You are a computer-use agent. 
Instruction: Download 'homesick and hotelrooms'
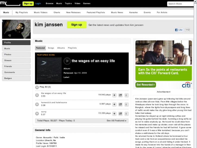point(126,105)
